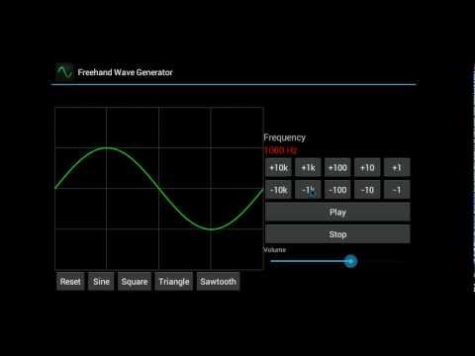This screenshot has width=475, height=356.
Task: Tap the +10 frequency button
Action: 367,168
